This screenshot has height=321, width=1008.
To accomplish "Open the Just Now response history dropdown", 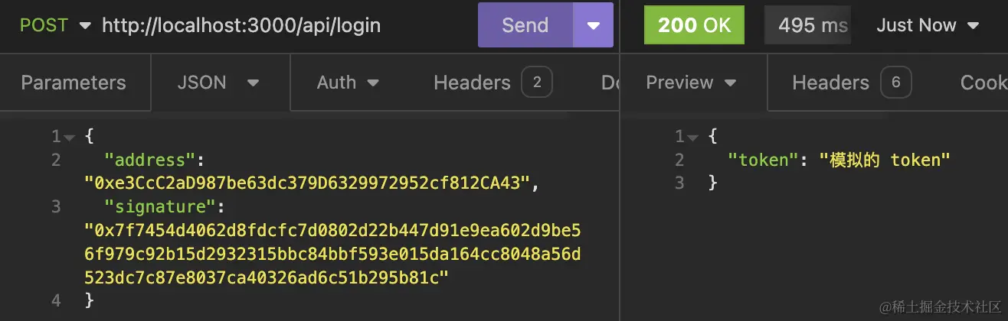I will tap(928, 25).
